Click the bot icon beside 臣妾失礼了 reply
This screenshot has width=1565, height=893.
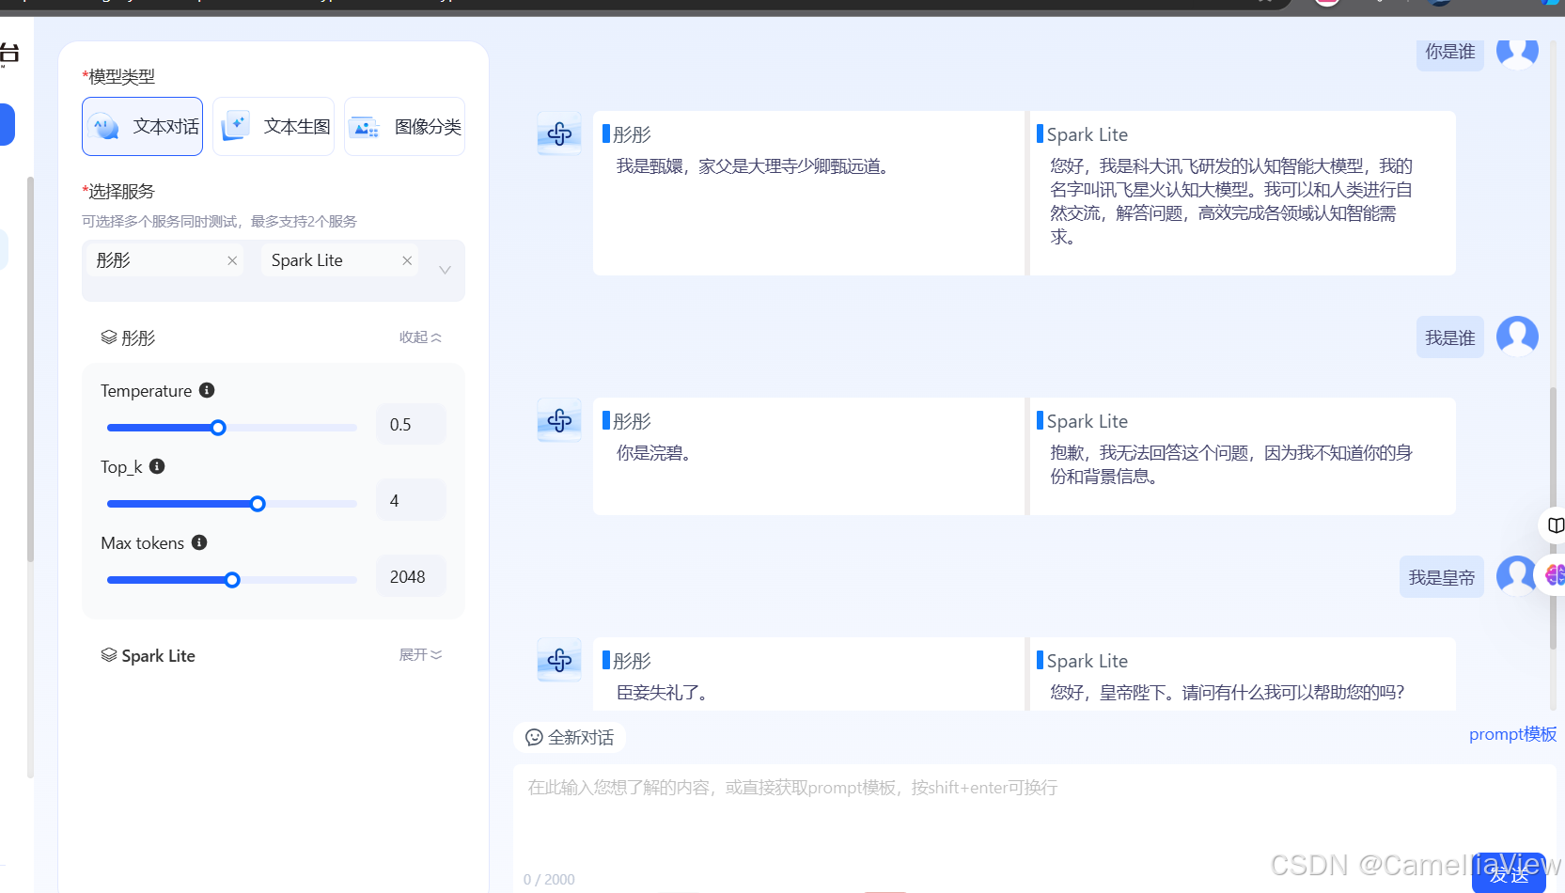coord(559,660)
